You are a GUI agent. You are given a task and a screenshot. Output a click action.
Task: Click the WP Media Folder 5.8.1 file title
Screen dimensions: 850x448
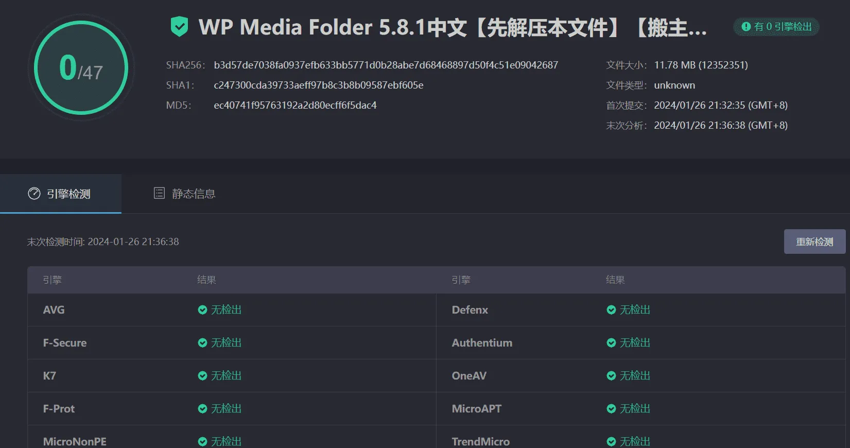coord(453,27)
